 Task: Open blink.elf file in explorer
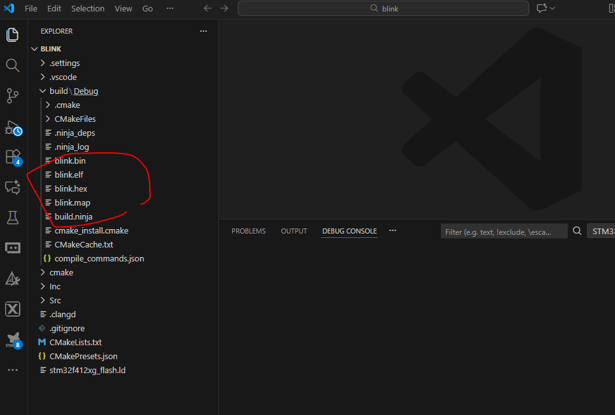pyautogui.click(x=69, y=175)
